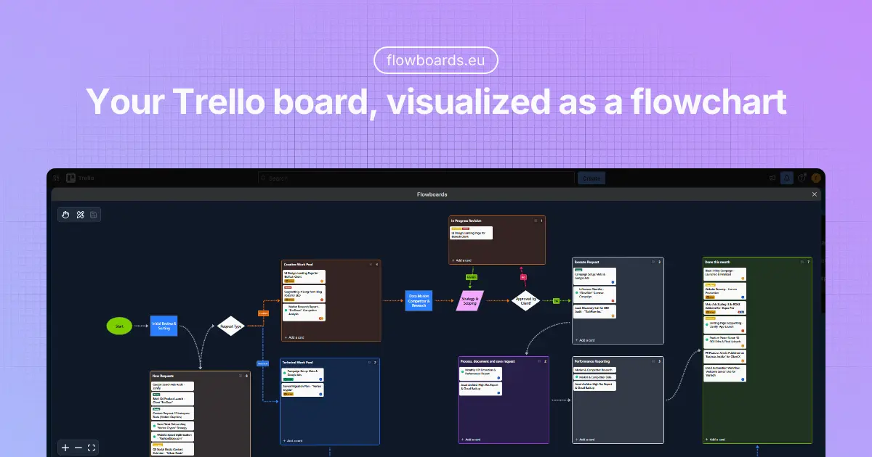Viewport: 872px width, 457px height.
Task: Open the Copywriting long-form Blog Posts card
Action: (x=304, y=293)
